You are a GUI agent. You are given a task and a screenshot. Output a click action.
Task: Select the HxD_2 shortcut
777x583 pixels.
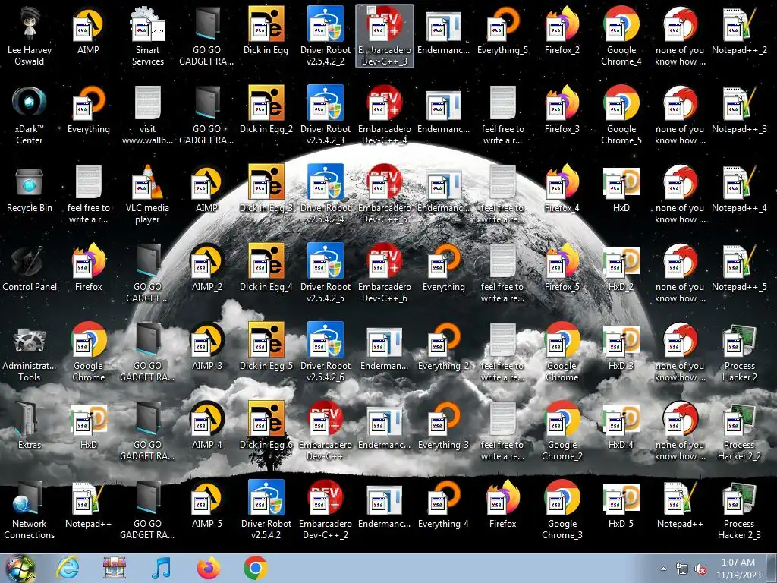coord(621,269)
